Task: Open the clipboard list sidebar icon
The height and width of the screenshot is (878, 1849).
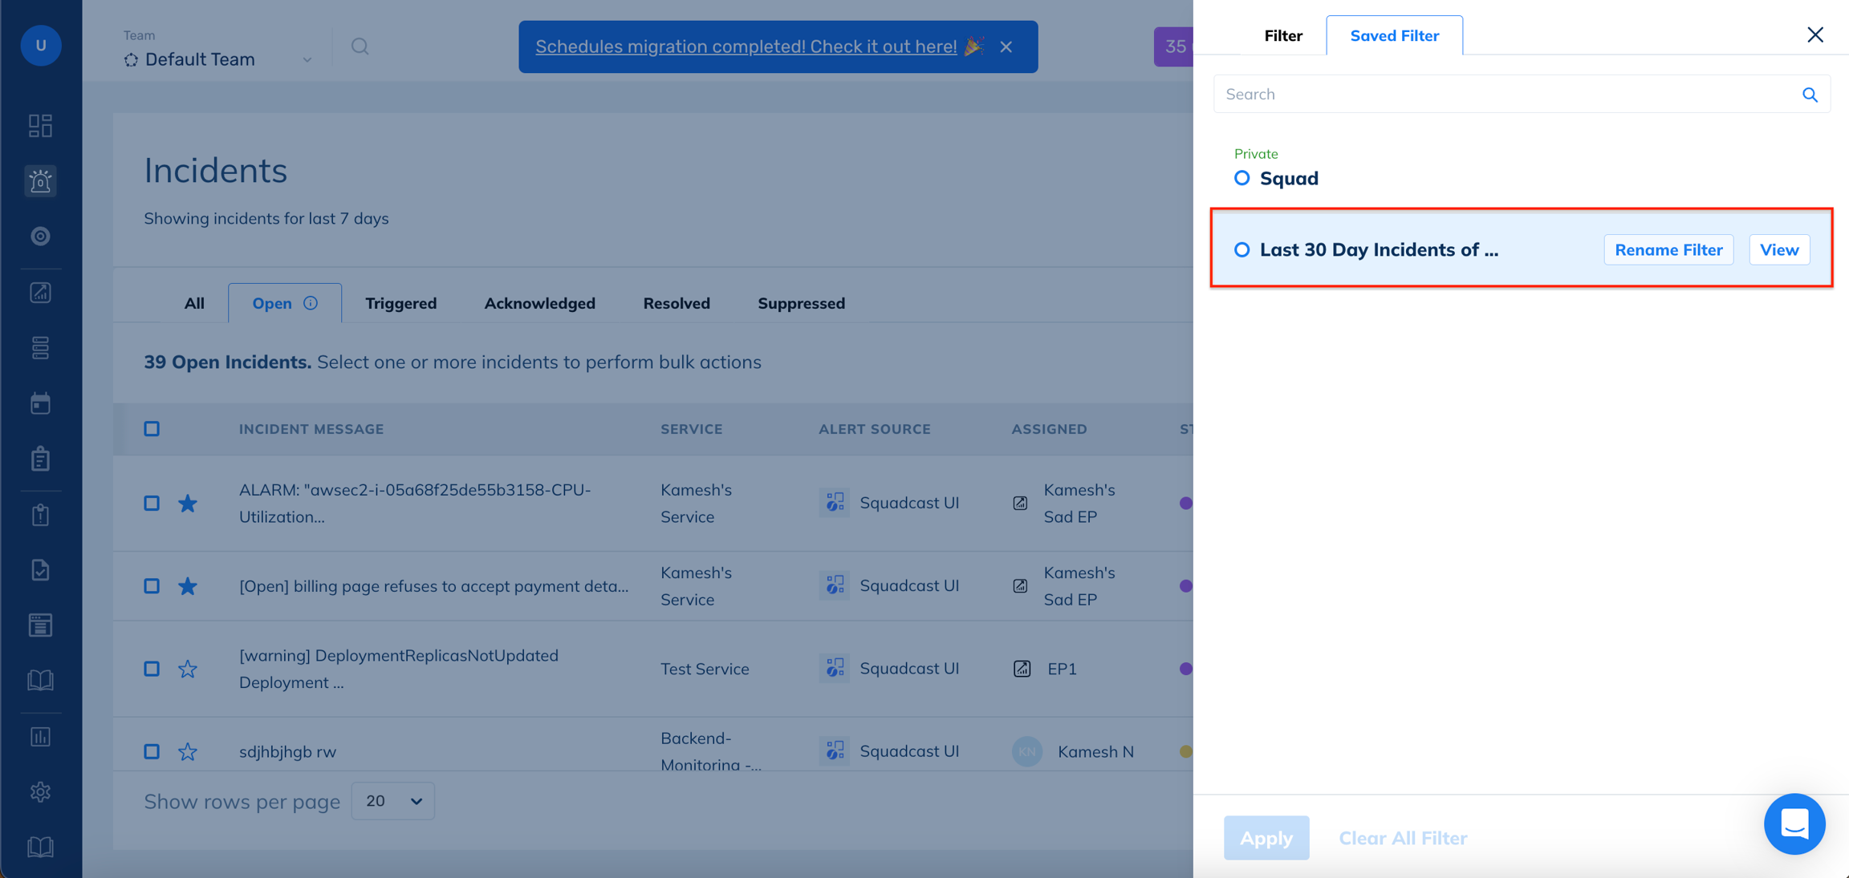Action: coord(40,459)
